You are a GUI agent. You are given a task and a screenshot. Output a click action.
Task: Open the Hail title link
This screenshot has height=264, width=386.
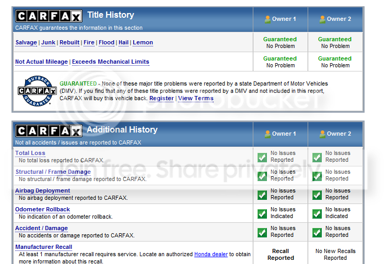point(124,43)
